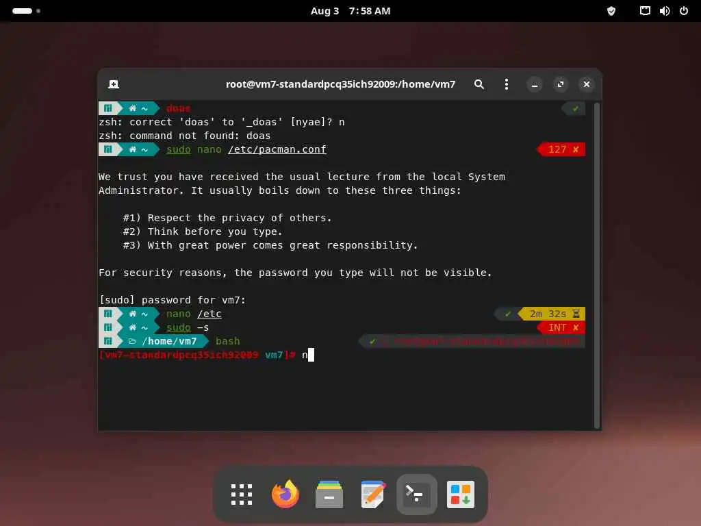701x526 pixels.
Task: Click the red 'doas' command text
Action: click(178, 108)
